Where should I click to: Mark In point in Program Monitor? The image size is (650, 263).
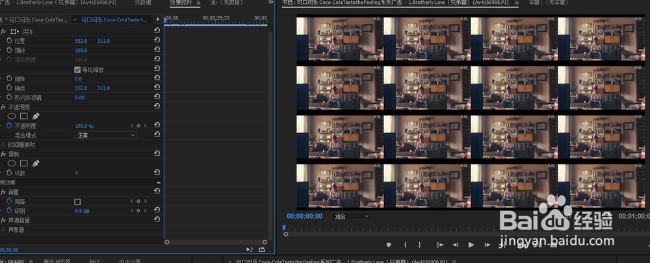405,245
